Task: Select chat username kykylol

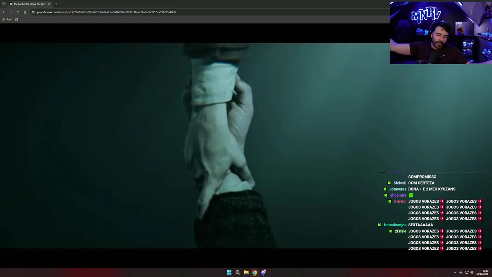Action: 400,202
